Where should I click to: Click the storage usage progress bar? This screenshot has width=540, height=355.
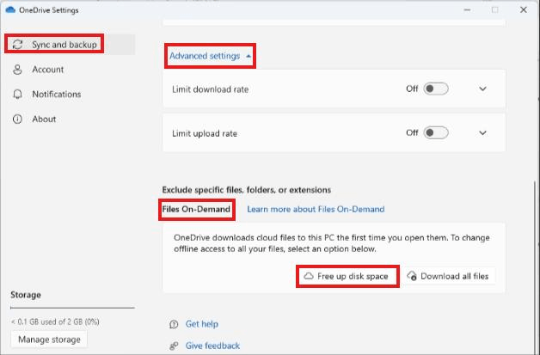coord(72,308)
